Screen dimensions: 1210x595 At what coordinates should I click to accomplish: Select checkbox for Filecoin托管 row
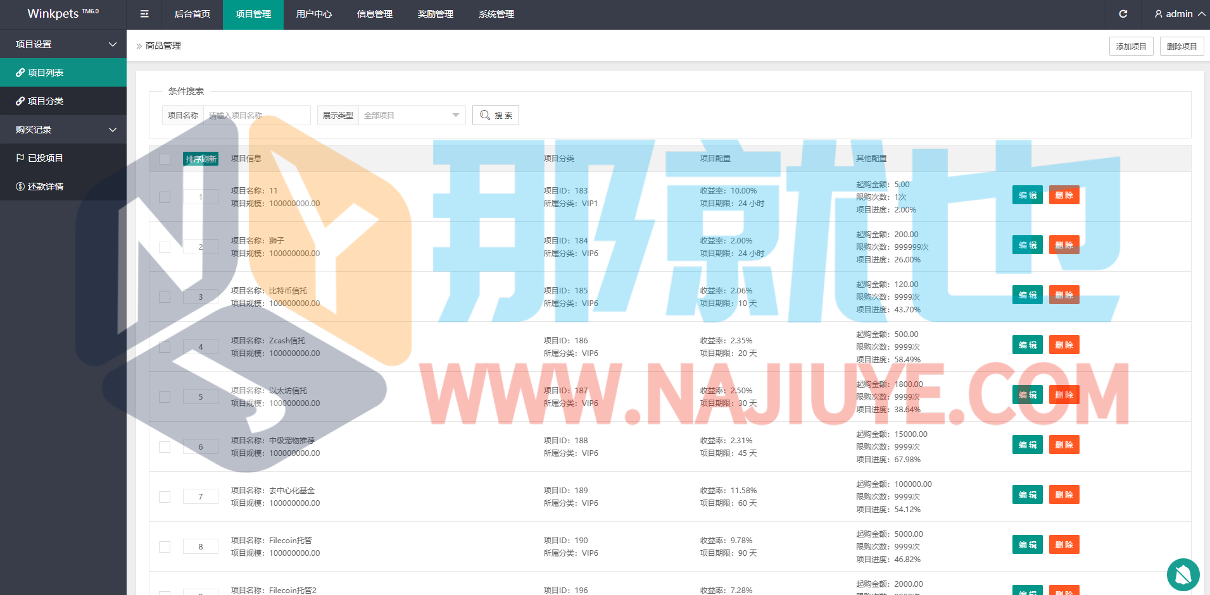point(165,547)
